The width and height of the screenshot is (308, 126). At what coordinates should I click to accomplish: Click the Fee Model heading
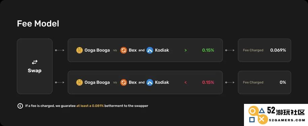click(x=38, y=24)
